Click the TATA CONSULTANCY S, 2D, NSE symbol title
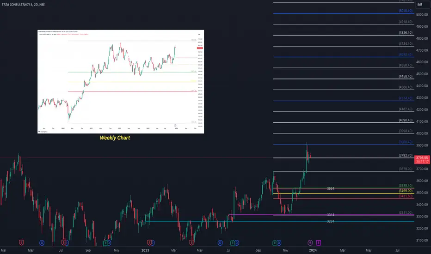 (x=24, y=5)
